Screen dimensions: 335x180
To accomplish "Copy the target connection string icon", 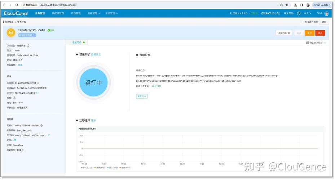I will pos(49,135).
